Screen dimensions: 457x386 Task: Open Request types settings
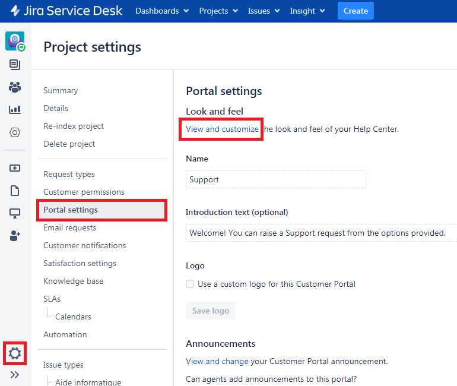69,174
